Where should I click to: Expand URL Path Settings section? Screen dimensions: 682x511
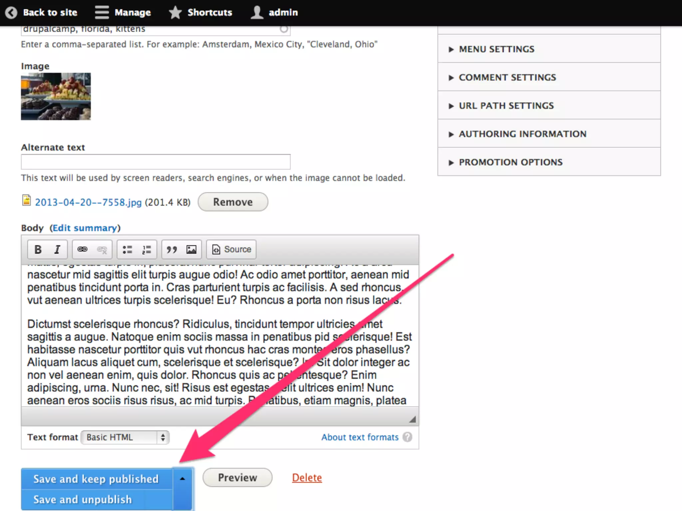pyautogui.click(x=506, y=106)
